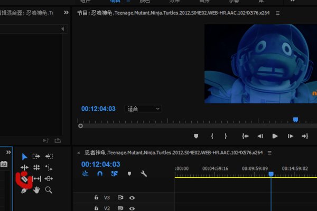
Task: Expand lower-left panel overflow chevrons
Action: point(8,152)
